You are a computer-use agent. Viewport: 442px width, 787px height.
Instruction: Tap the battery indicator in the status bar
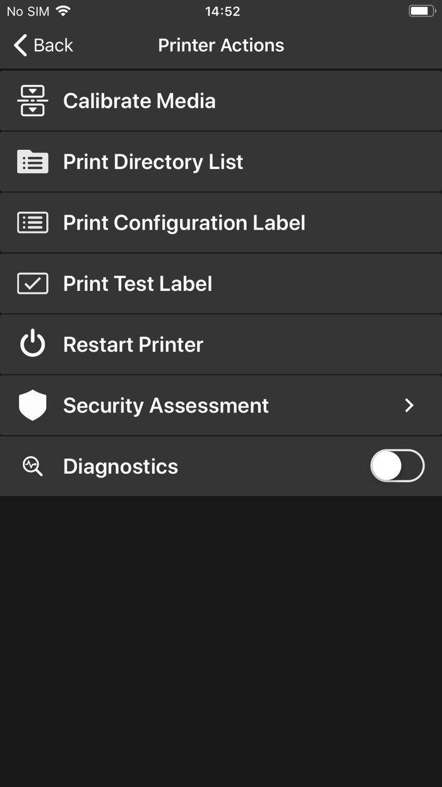tap(422, 11)
